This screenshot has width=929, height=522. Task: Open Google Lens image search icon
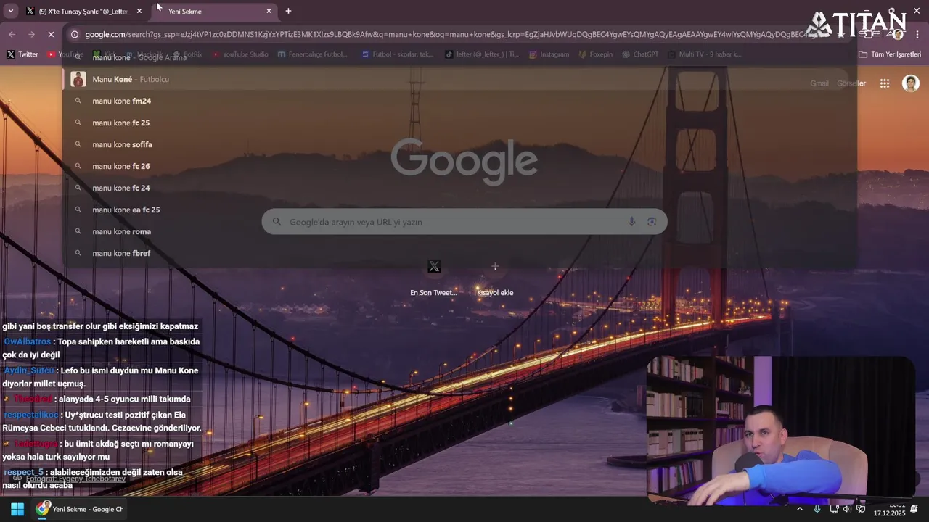click(652, 222)
